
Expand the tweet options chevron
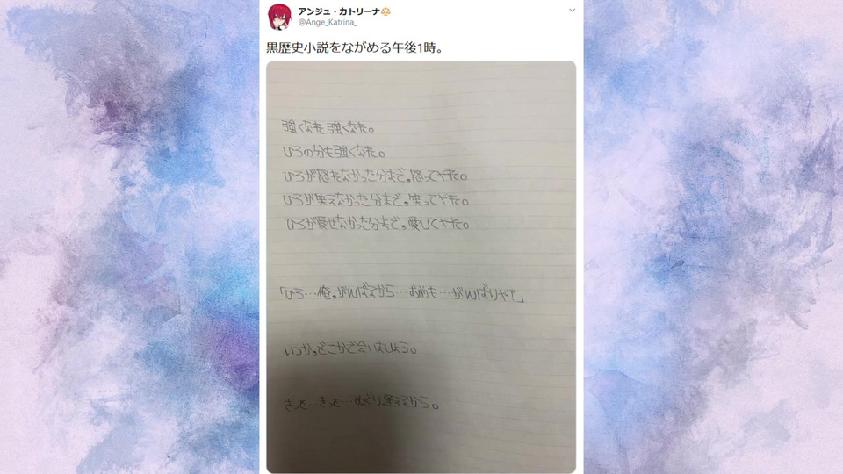pos(572,11)
